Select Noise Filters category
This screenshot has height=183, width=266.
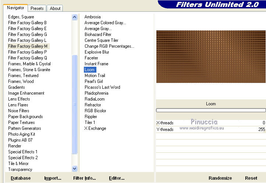pos(19,111)
